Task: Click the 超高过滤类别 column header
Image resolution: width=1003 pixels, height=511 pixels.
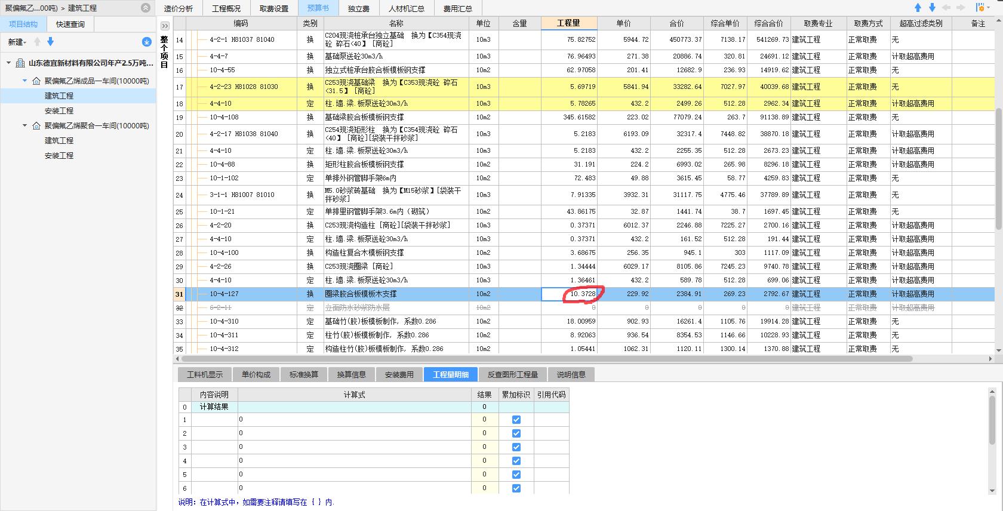Action: click(x=921, y=23)
